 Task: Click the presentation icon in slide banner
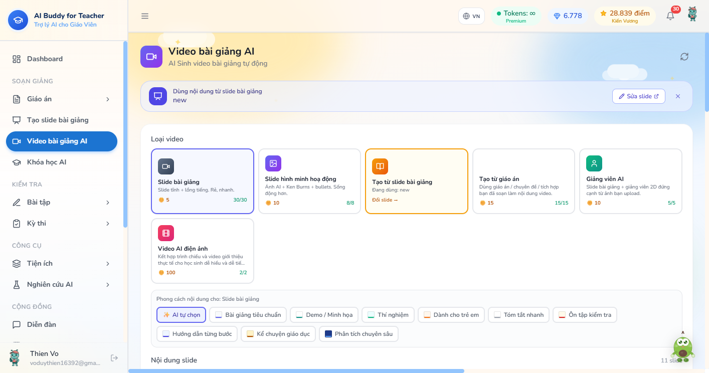pyautogui.click(x=158, y=96)
